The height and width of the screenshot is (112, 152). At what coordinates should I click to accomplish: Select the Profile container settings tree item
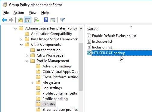click(x=60, y=93)
